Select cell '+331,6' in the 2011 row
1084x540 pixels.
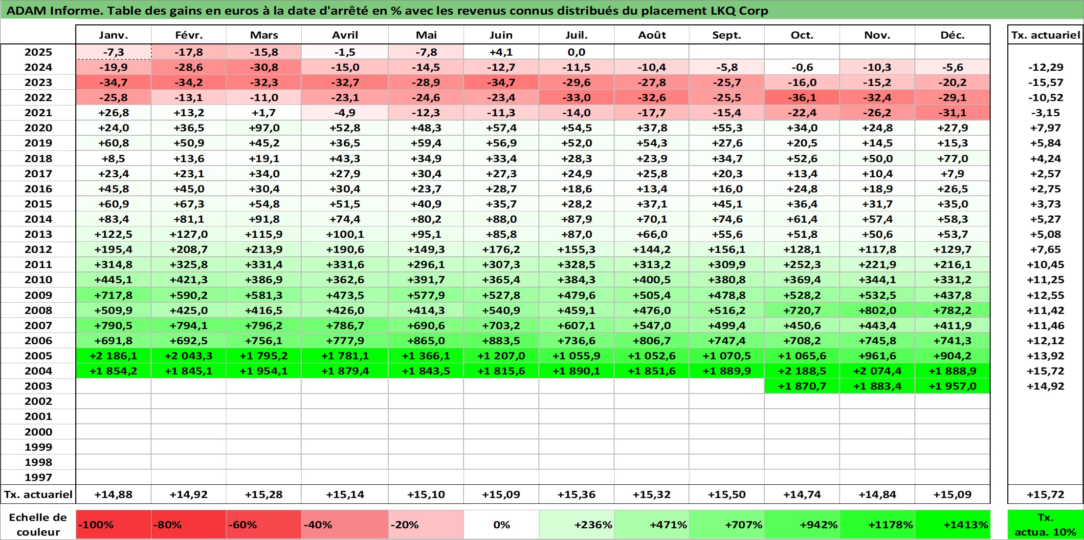click(x=345, y=265)
